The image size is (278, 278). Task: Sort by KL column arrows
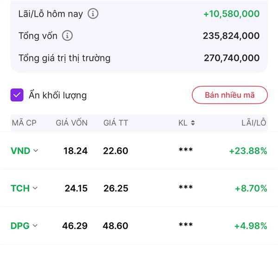pos(193,123)
